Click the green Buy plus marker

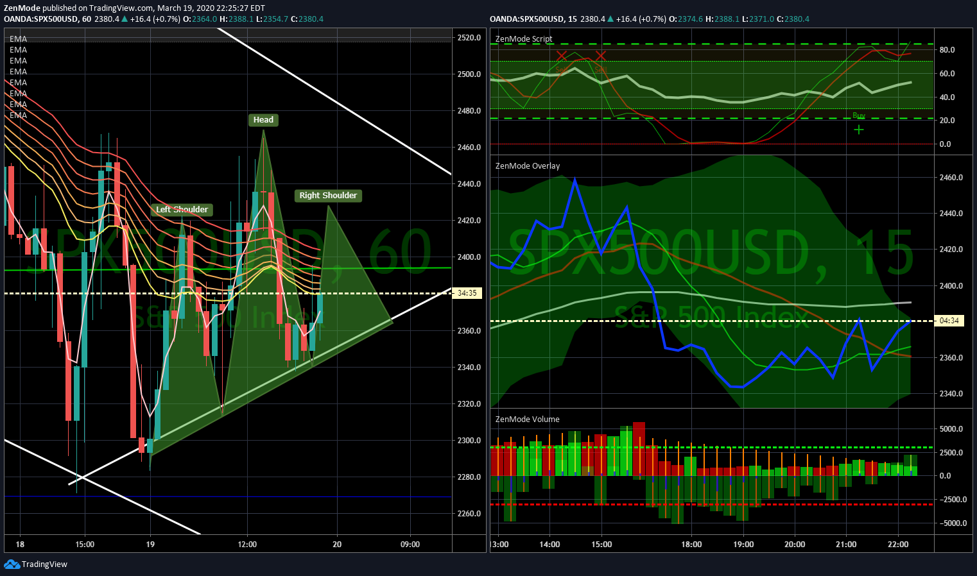pyautogui.click(x=859, y=130)
